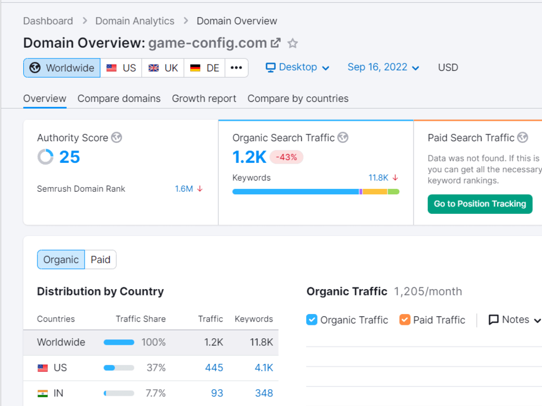Switch to Compare domains tab

[x=119, y=99]
